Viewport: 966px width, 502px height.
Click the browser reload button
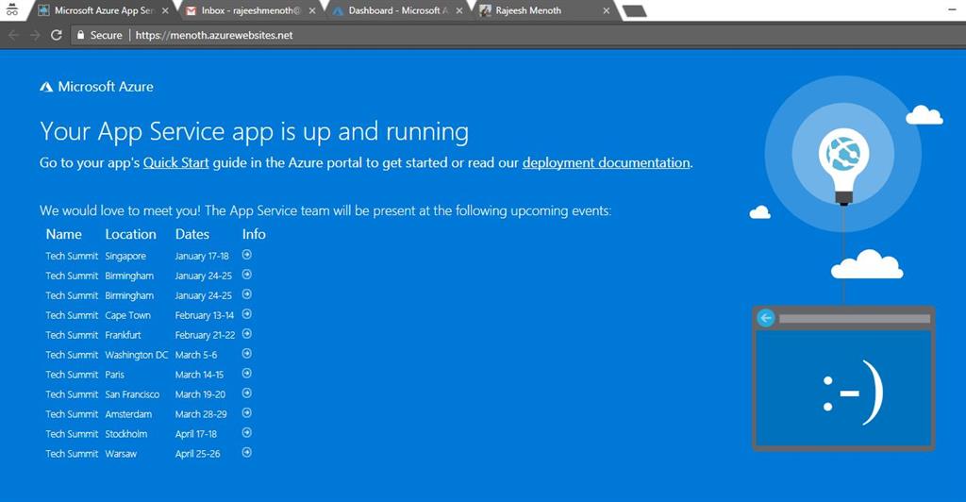click(56, 35)
